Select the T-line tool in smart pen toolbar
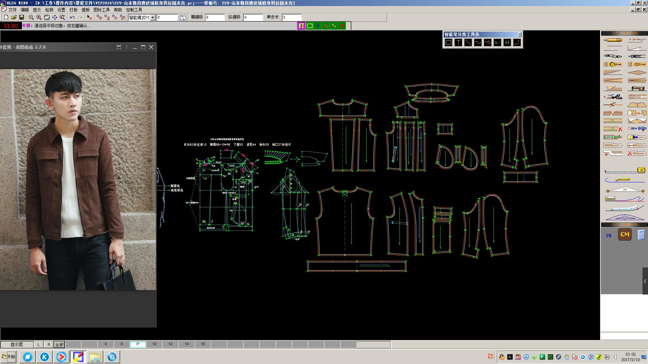This screenshot has height=364, width=648. [x=458, y=42]
